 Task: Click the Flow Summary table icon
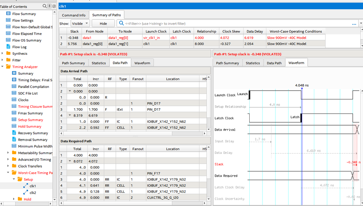pos(8,14)
